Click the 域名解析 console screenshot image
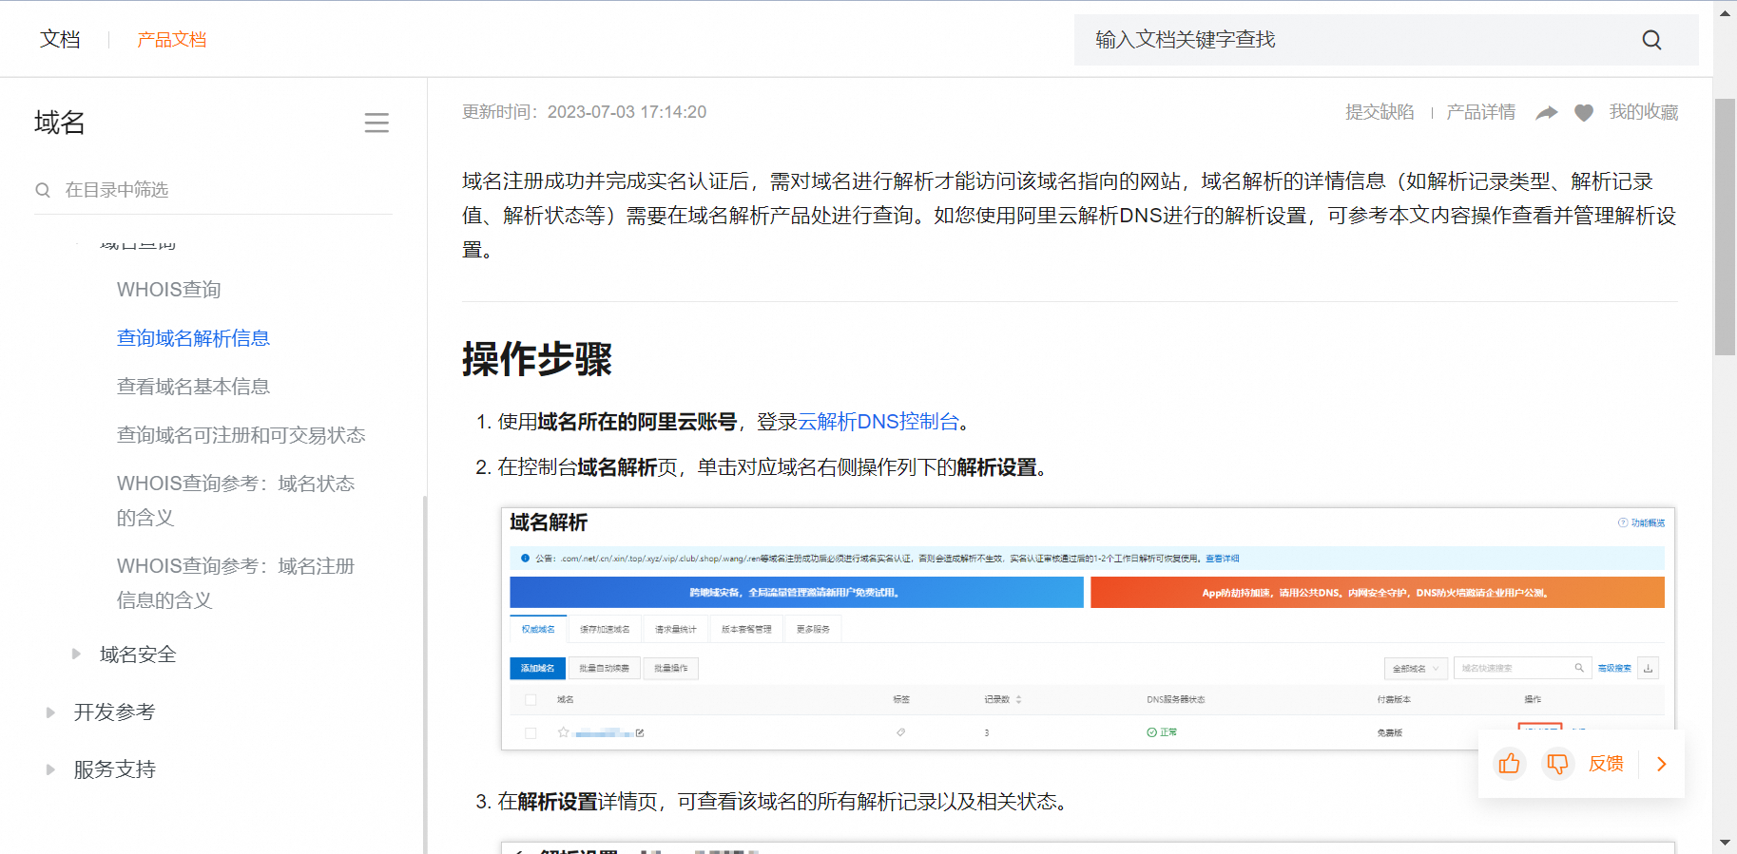Screen dimensions: 1737x854 click(1088, 629)
